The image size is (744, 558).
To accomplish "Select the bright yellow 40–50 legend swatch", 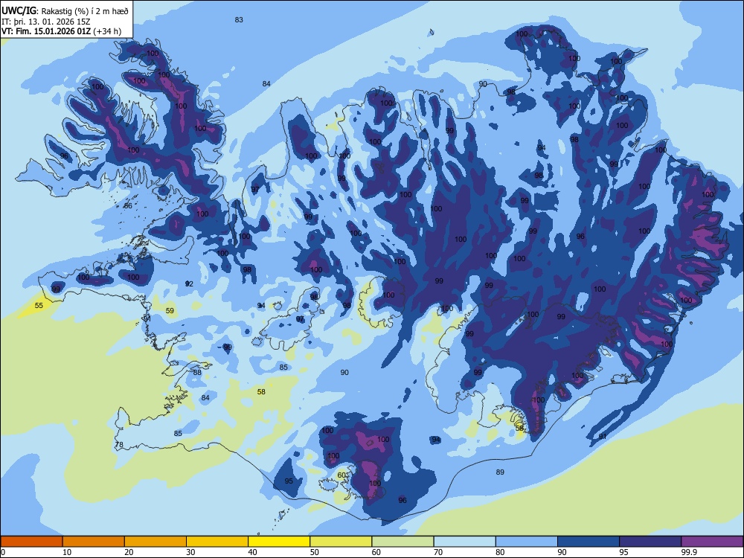I will [279, 542].
